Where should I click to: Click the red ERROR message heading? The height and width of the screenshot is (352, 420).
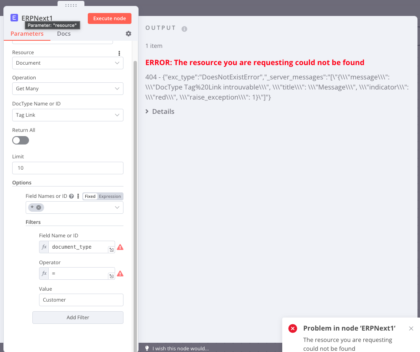coord(255,63)
